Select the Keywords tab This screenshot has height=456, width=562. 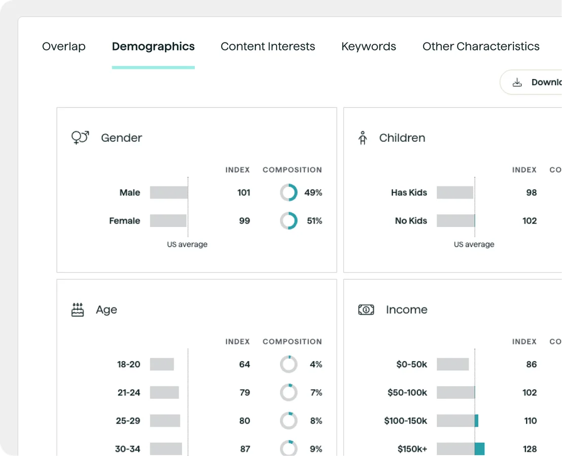(369, 47)
